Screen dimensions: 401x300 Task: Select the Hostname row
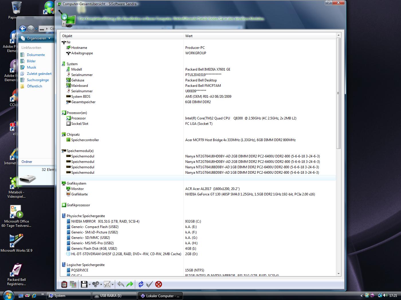[198, 48]
